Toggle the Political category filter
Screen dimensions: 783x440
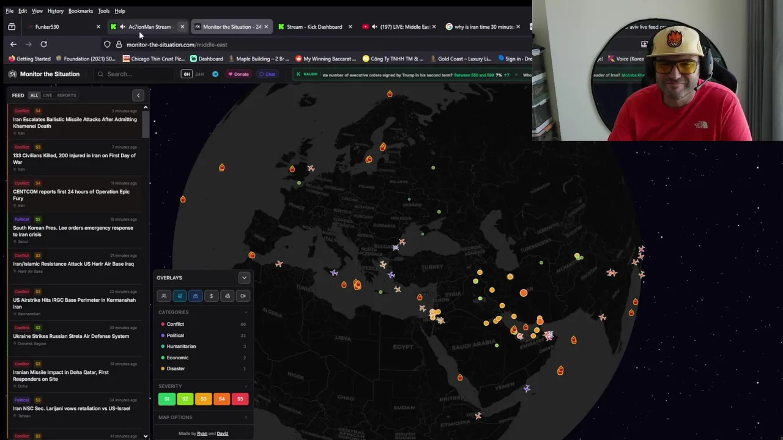click(202, 335)
